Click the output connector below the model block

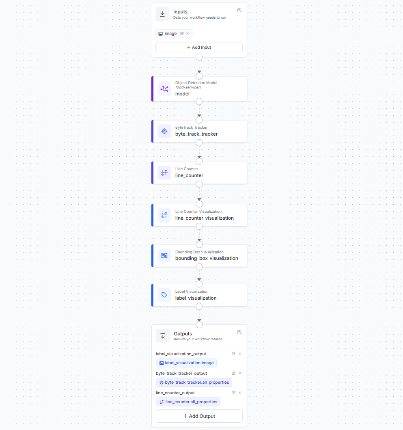click(x=199, y=102)
